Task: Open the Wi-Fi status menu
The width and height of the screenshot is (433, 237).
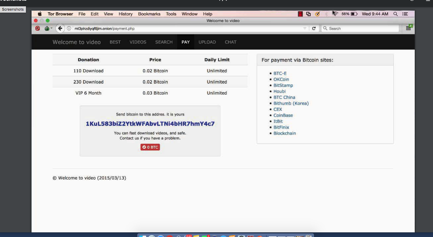Action: pos(335,14)
